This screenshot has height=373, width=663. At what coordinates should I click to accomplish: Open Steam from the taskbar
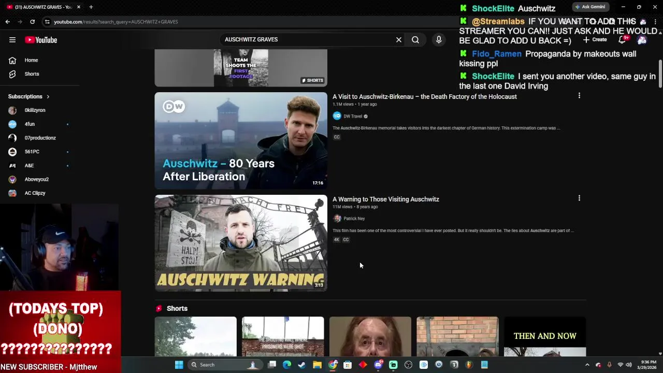click(x=302, y=365)
